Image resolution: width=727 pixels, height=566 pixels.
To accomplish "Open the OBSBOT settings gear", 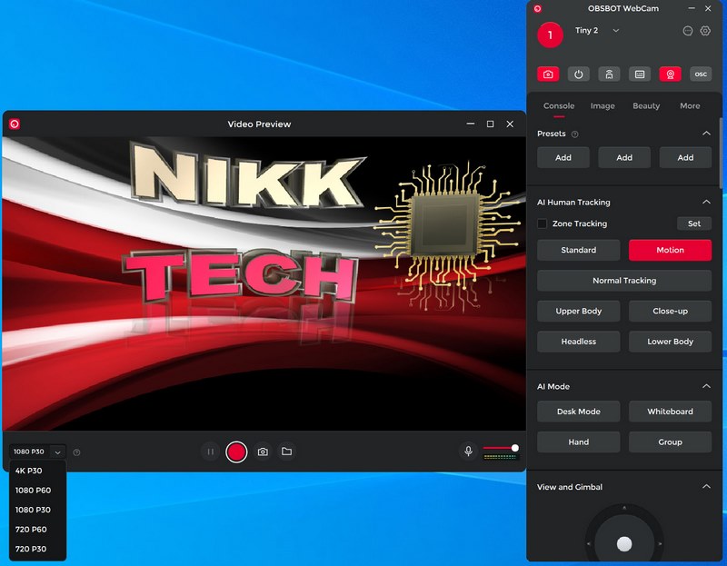I will click(705, 31).
